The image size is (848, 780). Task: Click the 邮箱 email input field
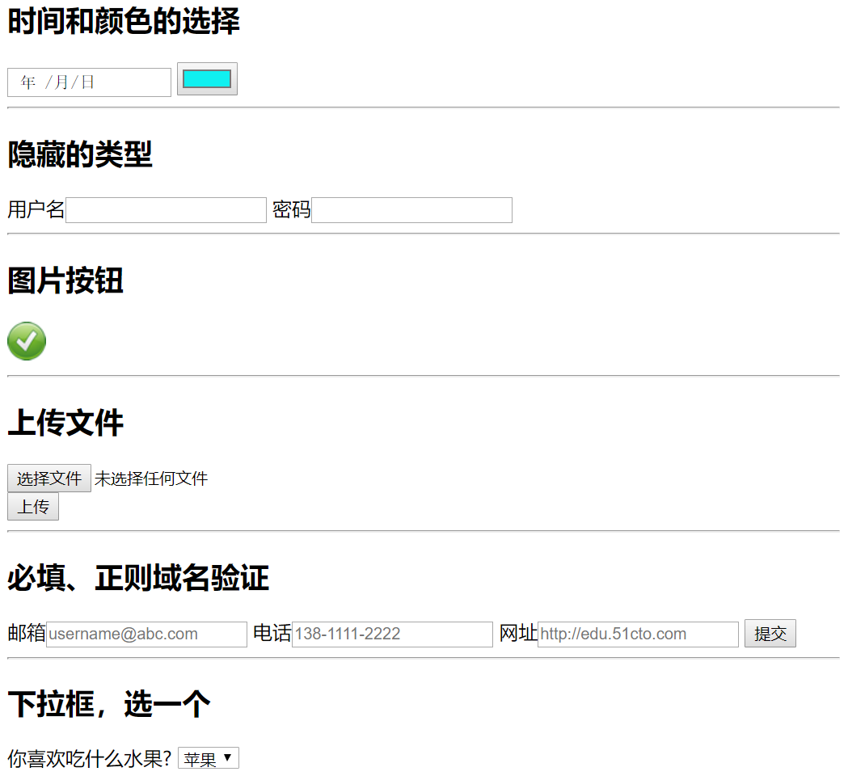(146, 635)
